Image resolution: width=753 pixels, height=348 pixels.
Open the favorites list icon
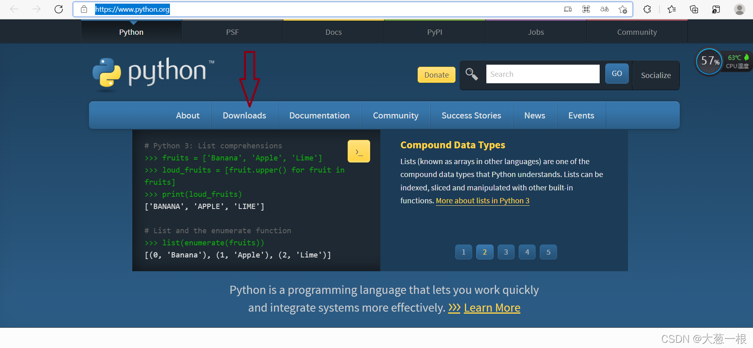tap(672, 9)
